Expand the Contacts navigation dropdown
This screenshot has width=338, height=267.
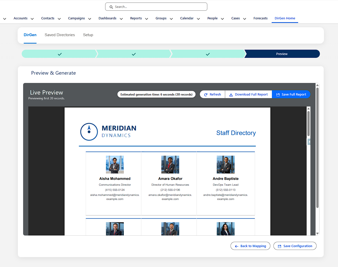point(59,18)
